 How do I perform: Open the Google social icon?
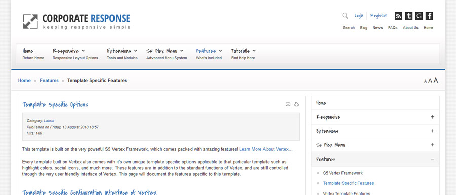(x=419, y=16)
